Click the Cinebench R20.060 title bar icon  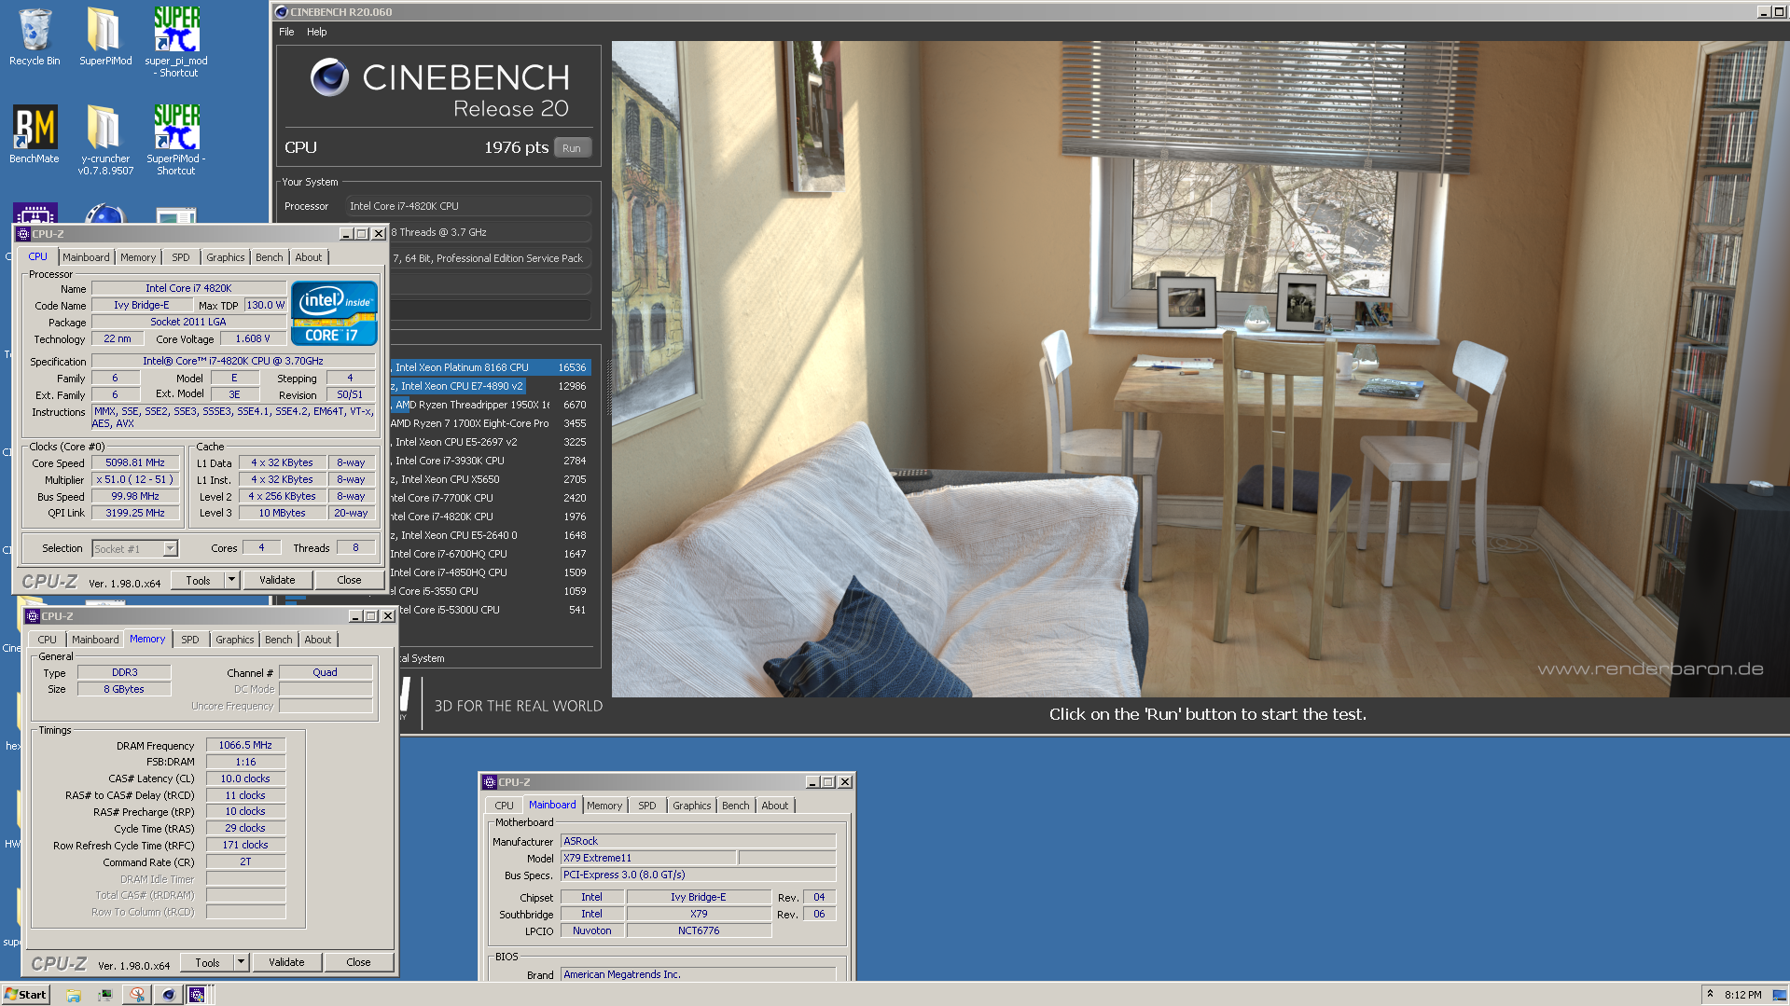coord(281,12)
